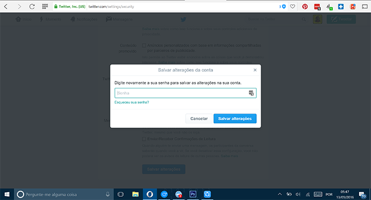Screen dimensions: 371x200
Task: Open the Início tab in Twitter nav
Action: coord(23,19)
